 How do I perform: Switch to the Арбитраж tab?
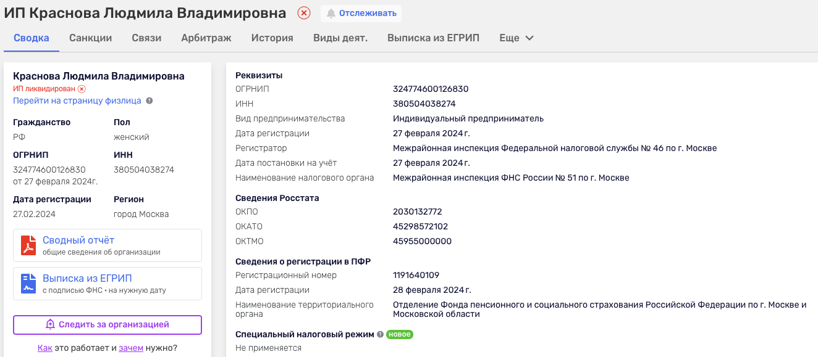pos(205,38)
